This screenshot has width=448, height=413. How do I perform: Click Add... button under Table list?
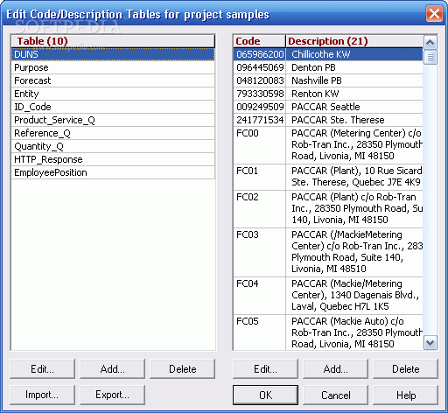coord(112,369)
